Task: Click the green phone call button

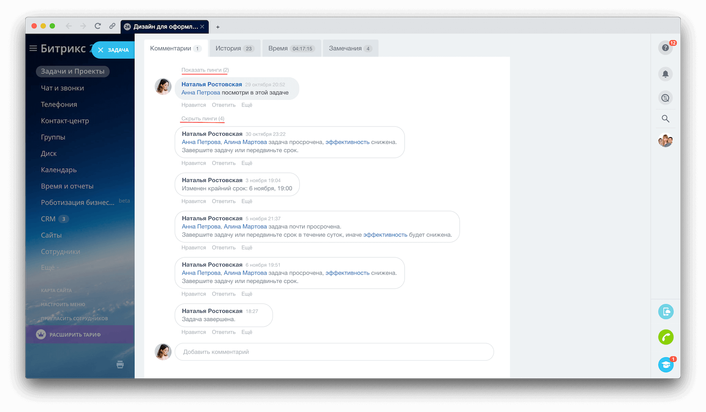Action: [x=665, y=338]
